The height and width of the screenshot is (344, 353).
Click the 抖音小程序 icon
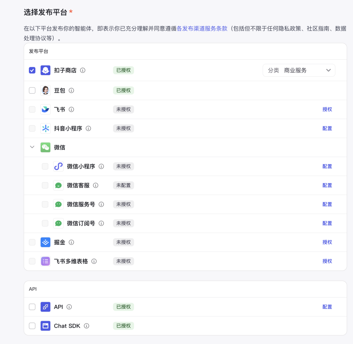[x=45, y=128]
